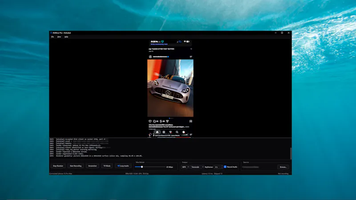Open the Transcode mode dropdown
The width and height of the screenshot is (356, 200).
[197, 167]
